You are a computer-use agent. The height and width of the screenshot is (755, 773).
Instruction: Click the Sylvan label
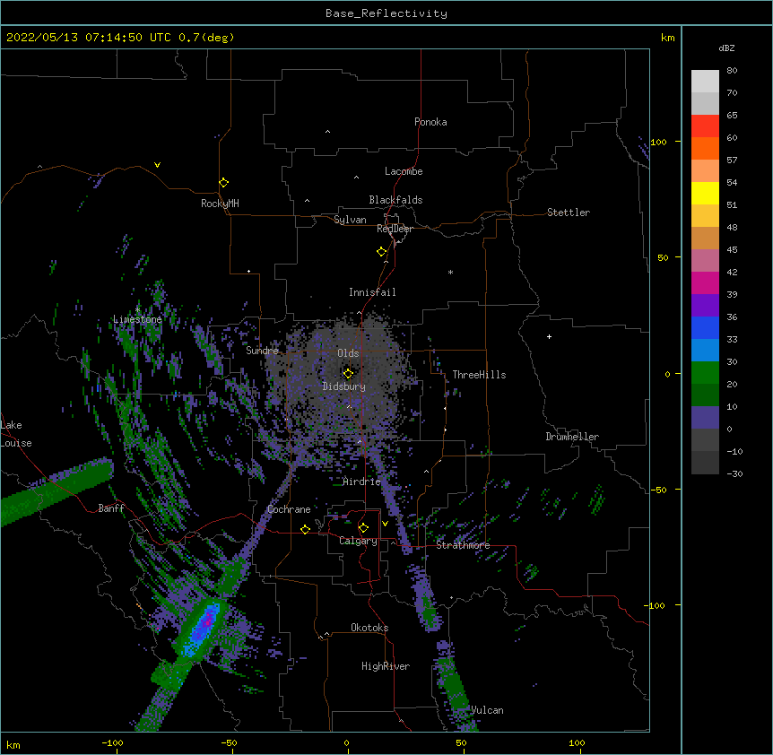(x=350, y=220)
